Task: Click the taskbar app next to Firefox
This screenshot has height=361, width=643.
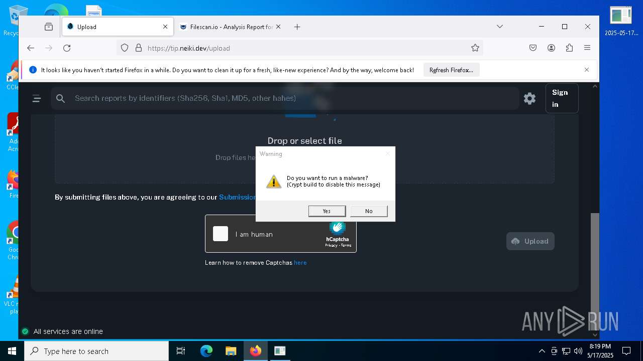Action: click(280, 351)
